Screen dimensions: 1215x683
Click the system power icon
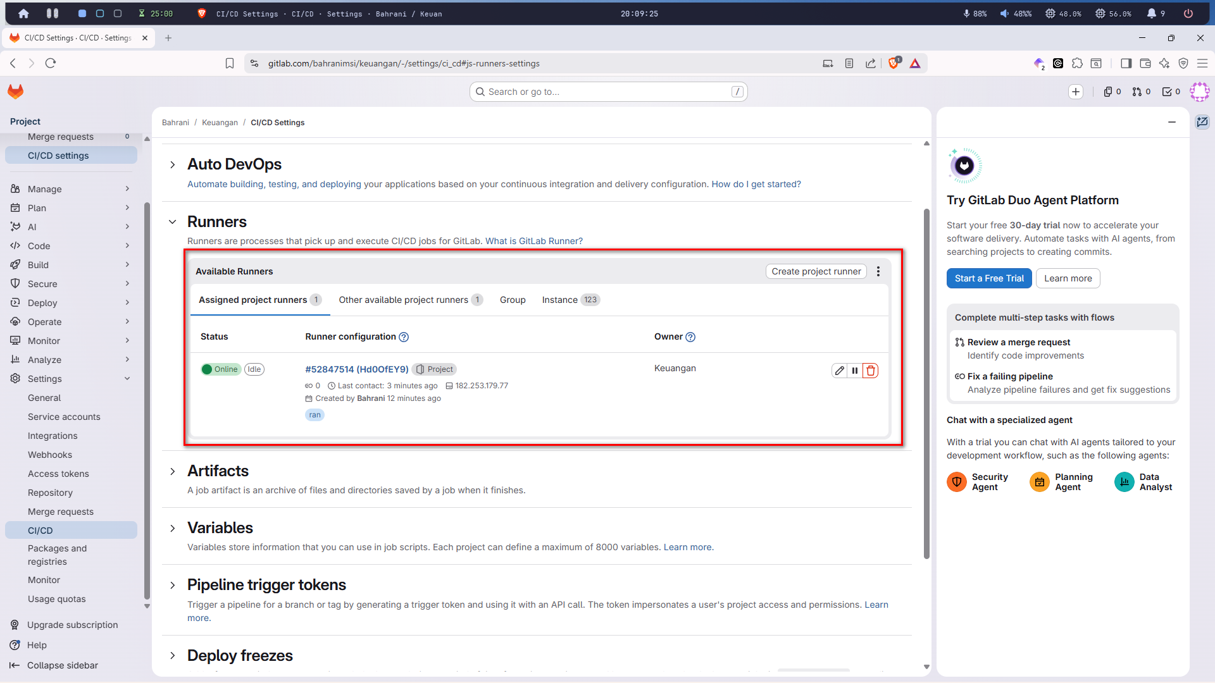tap(1188, 13)
